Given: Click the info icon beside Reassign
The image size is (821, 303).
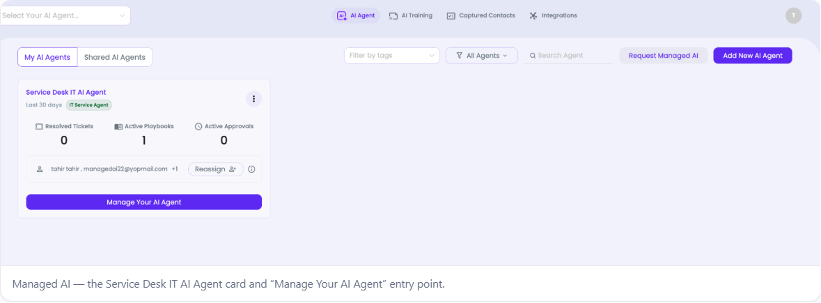Looking at the screenshot, I should [x=251, y=169].
